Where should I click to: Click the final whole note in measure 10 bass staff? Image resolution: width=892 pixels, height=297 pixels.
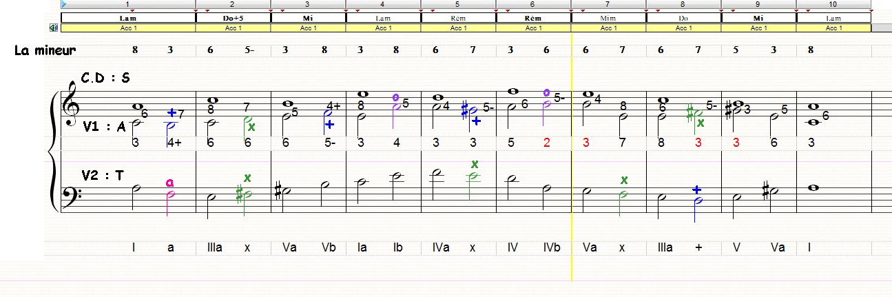pos(813,187)
